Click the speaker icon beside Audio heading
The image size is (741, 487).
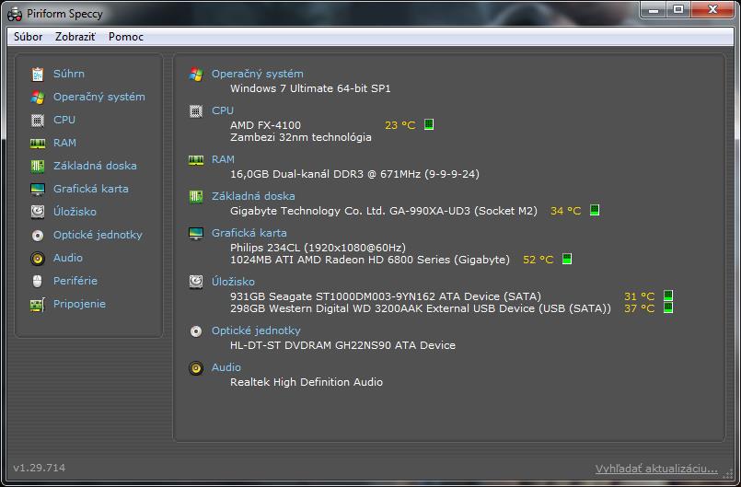pyautogui.click(x=196, y=368)
